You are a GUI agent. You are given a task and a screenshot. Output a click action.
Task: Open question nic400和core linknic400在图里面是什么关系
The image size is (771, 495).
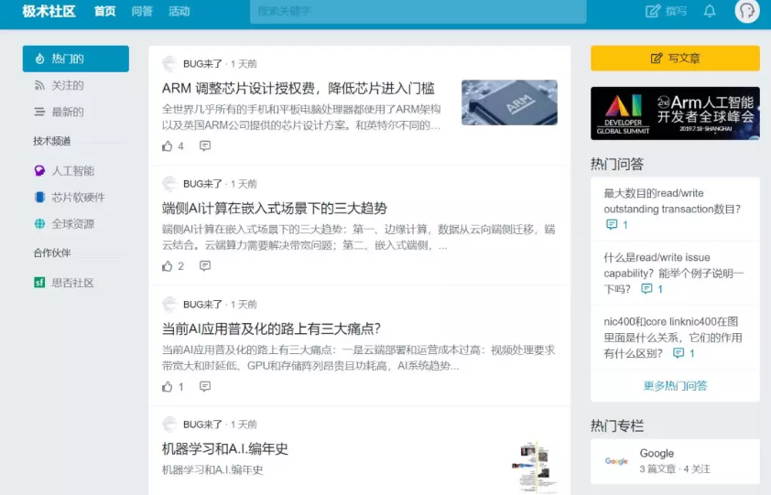coord(673,338)
